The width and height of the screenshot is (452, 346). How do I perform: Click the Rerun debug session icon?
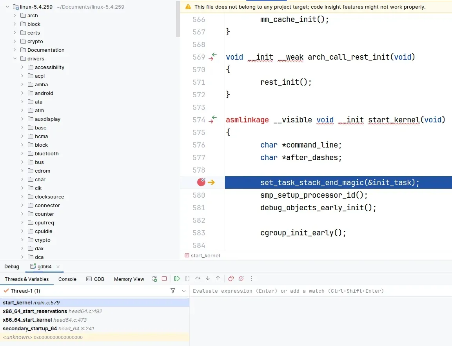click(x=154, y=279)
